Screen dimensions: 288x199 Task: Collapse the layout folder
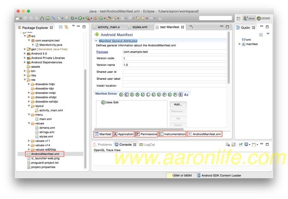pos(29,106)
